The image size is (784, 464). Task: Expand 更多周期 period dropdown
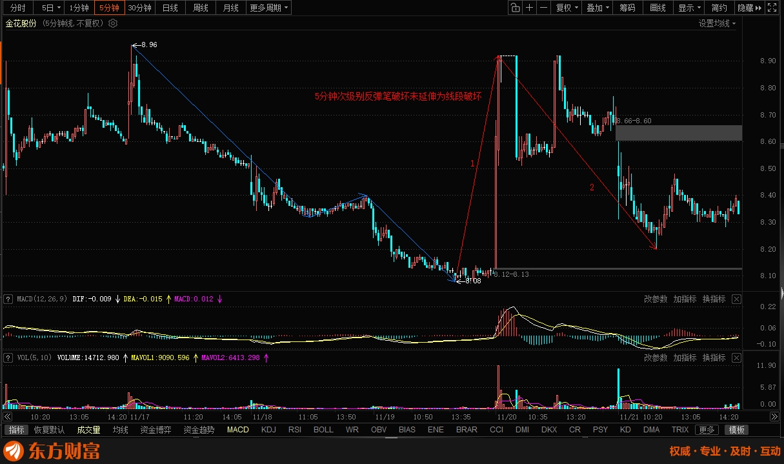pyautogui.click(x=269, y=8)
